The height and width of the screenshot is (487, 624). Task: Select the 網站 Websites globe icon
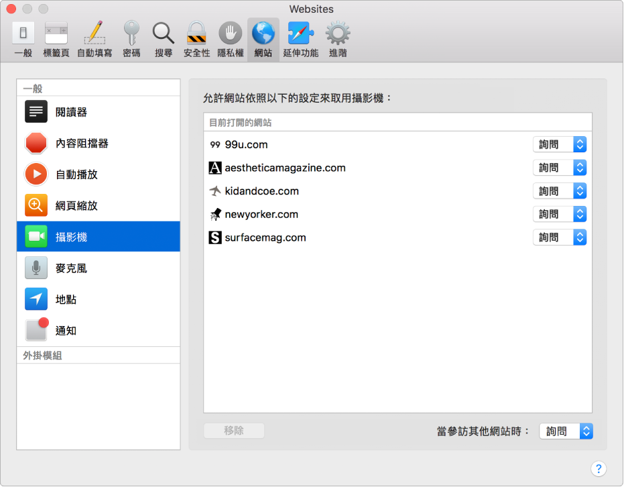click(263, 33)
